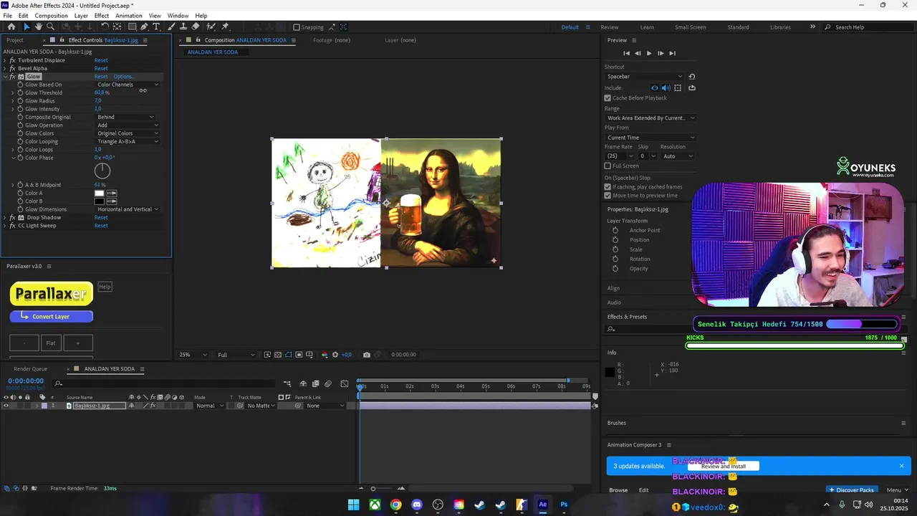Select the Selection arrow tool
This screenshot has width=917, height=516.
(x=27, y=27)
